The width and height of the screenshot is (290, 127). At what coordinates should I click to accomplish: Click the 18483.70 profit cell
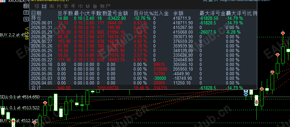click(116, 60)
